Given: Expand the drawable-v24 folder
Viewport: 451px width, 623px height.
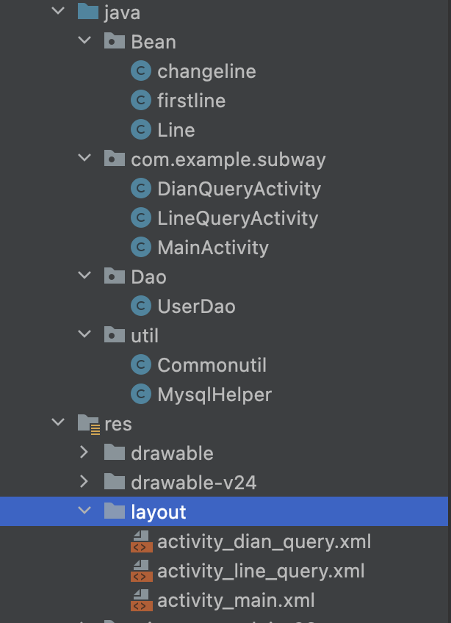Looking at the screenshot, I should tap(84, 482).
